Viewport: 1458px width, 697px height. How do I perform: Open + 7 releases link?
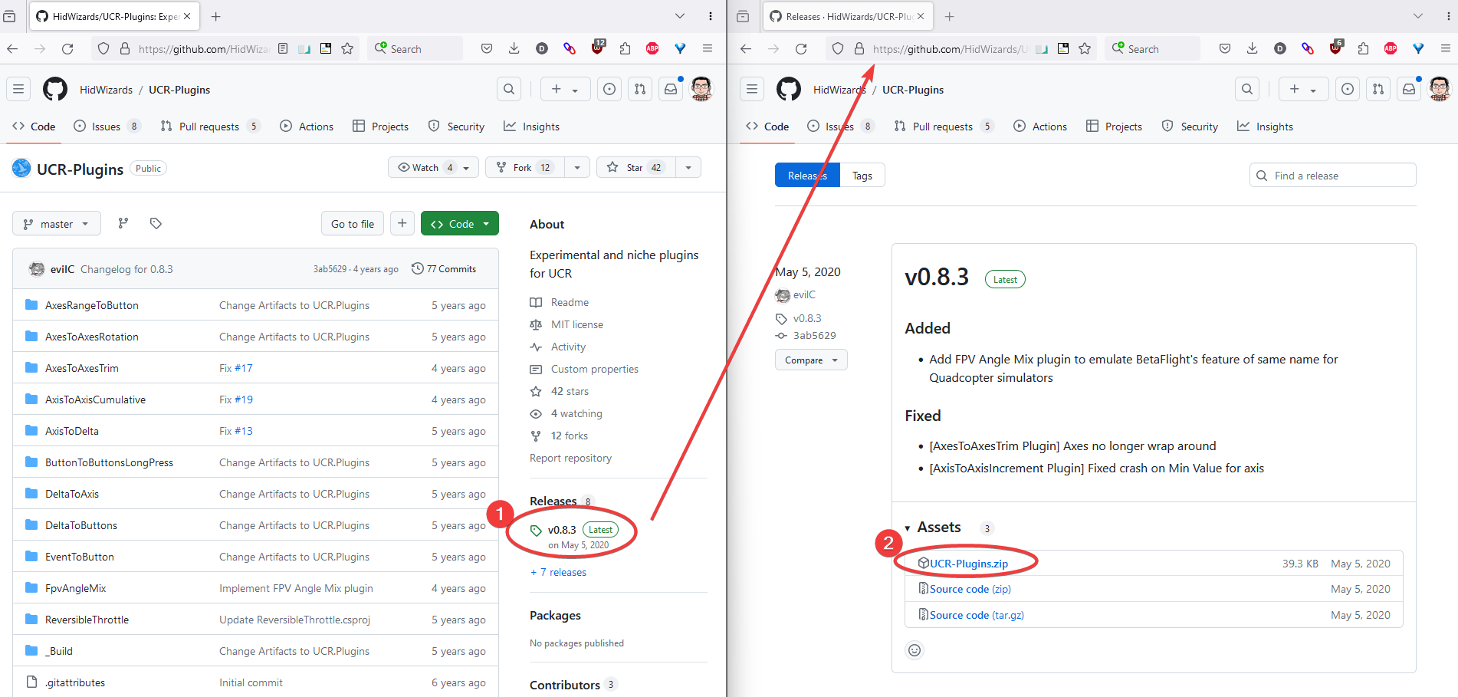point(559,572)
